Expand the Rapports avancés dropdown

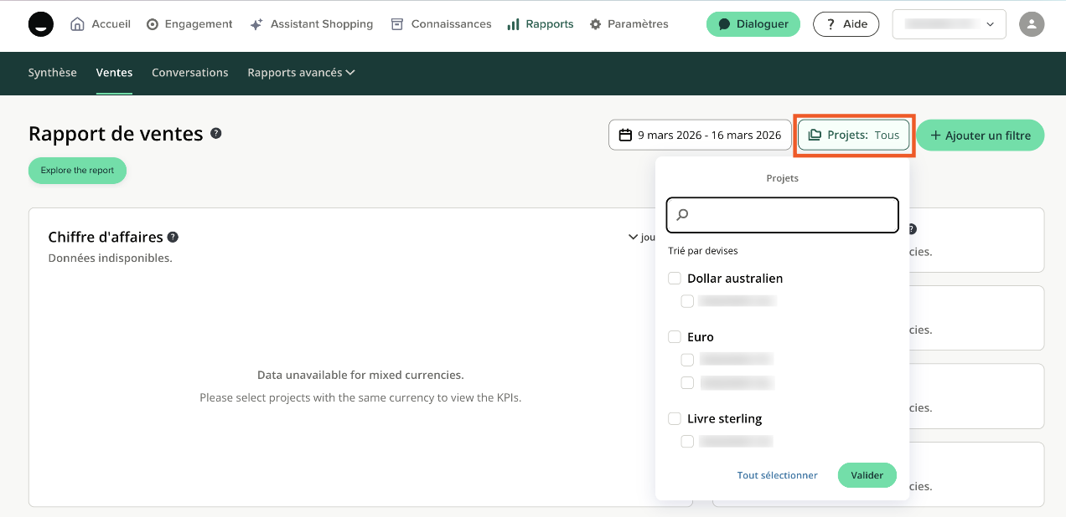tap(301, 73)
